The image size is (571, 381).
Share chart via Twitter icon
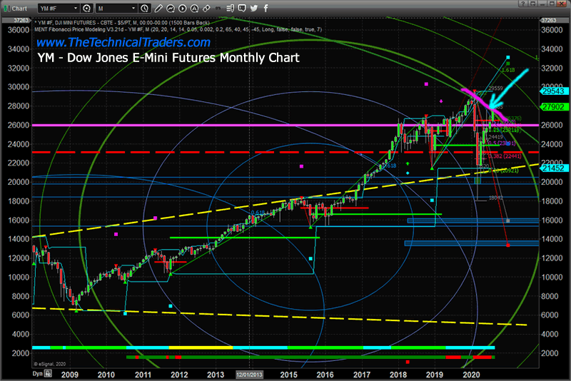[x=254, y=8]
